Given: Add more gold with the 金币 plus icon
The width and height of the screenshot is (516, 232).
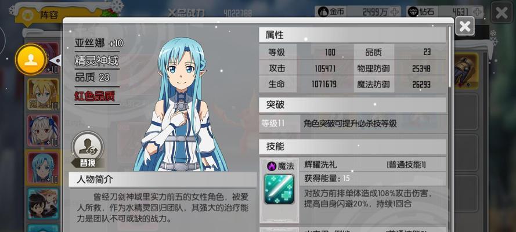Looking at the screenshot, I should (394, 12).
